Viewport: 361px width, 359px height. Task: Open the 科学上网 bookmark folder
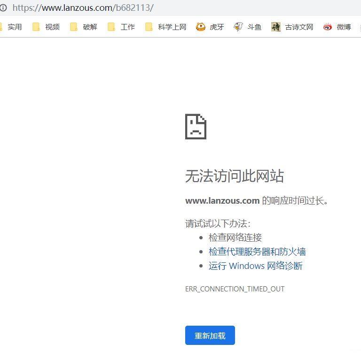point(166,27)
